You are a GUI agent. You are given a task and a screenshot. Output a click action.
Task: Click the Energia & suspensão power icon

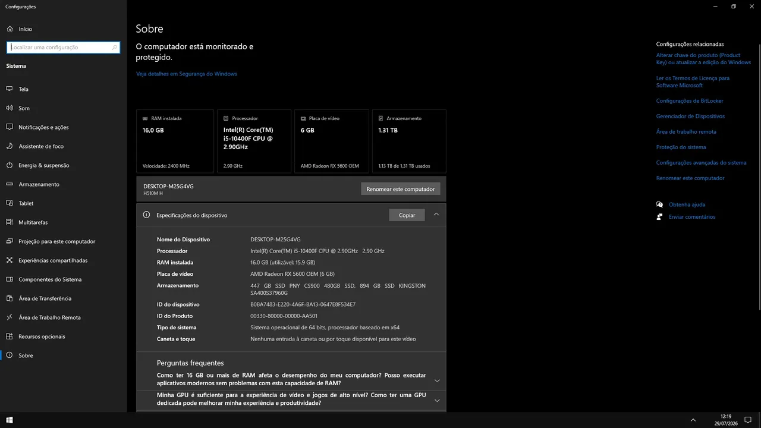(x=10, y=165)
